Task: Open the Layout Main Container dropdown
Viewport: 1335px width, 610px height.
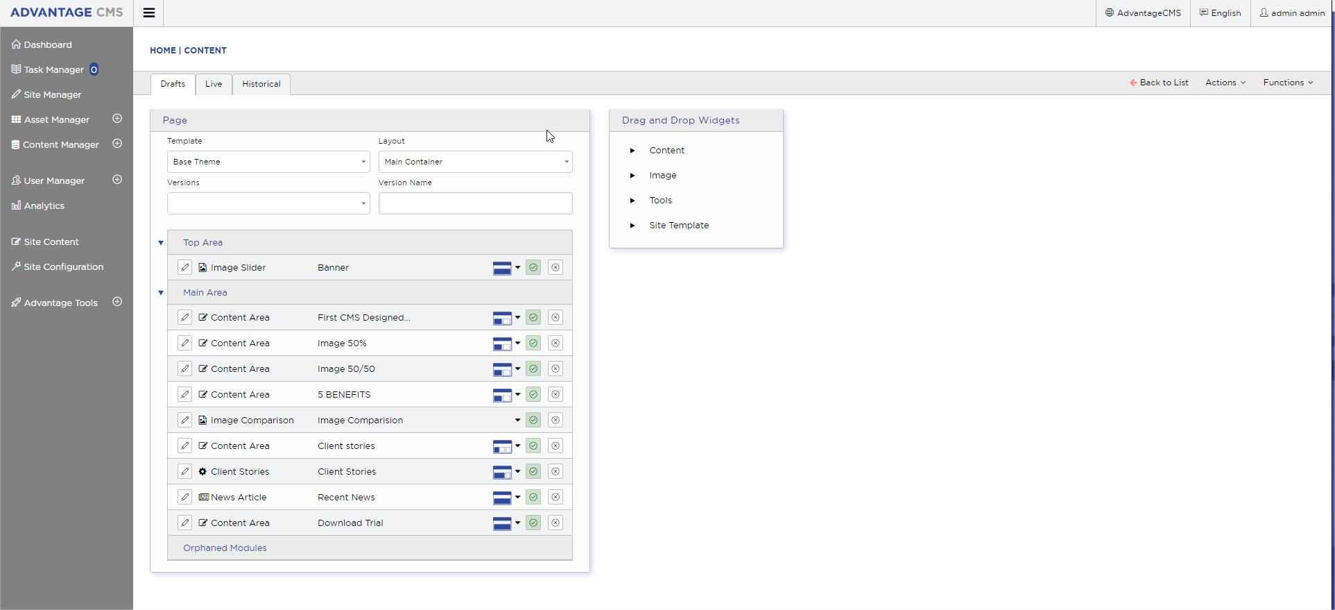Action: 476,162
